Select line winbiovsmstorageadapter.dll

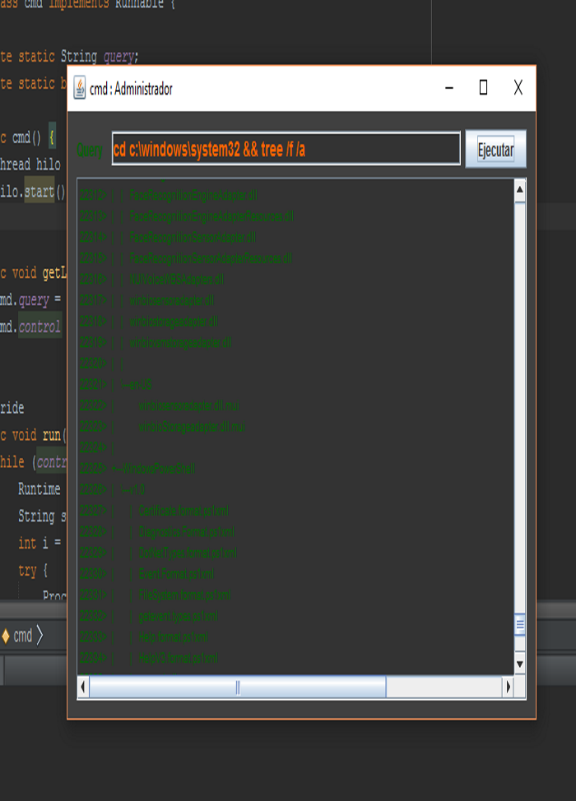tap(180, 342)
